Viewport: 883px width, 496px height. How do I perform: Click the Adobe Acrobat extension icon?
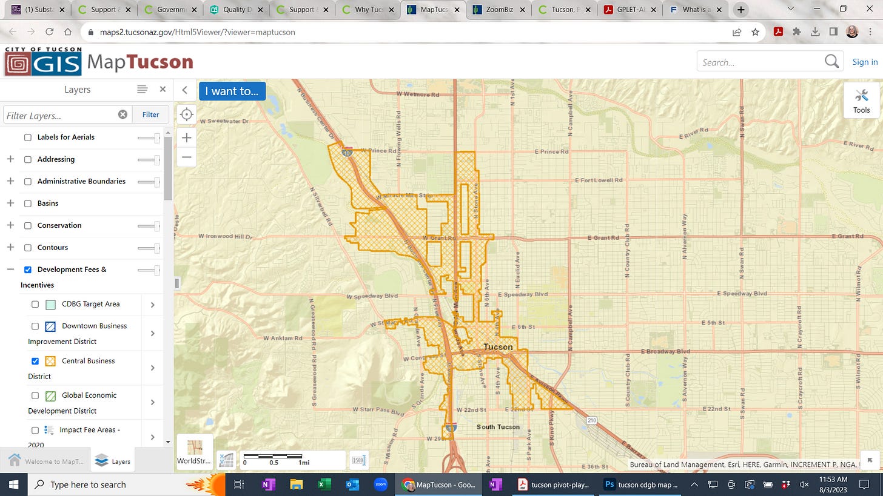(779, 32)
